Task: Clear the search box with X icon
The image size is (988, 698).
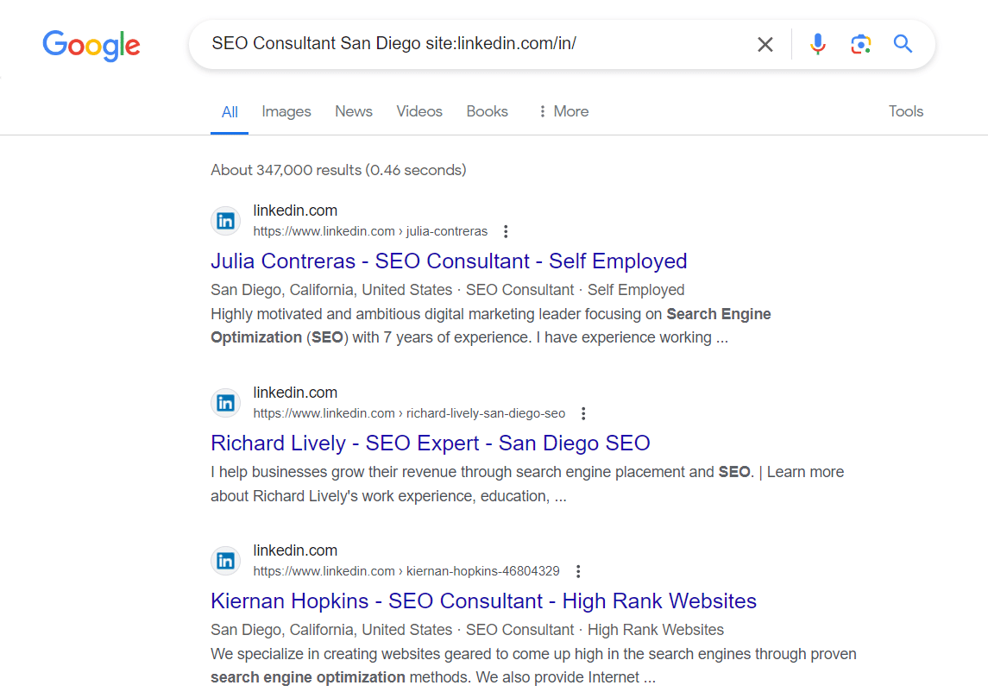Action: (765, 44)
